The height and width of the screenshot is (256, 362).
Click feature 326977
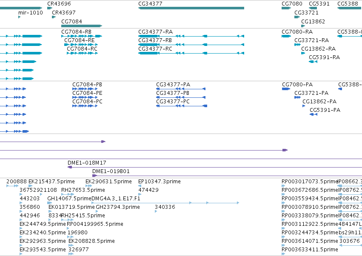click(79, 250)
